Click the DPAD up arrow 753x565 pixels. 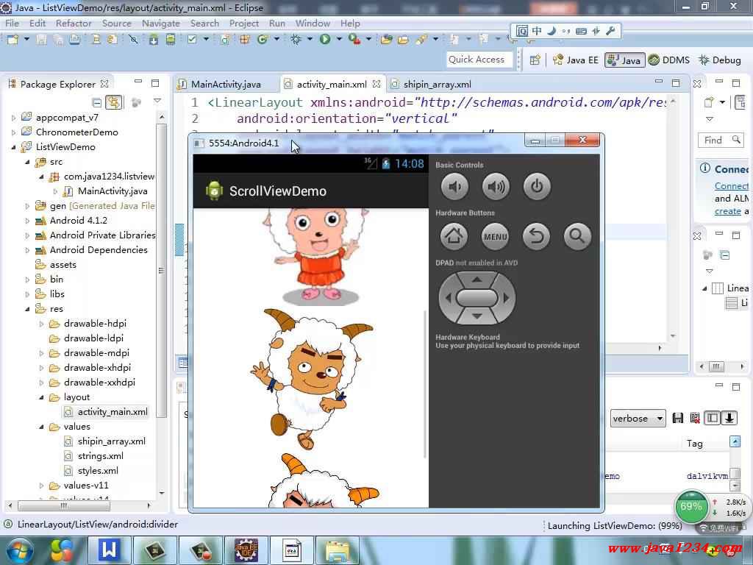pos(477,280)
